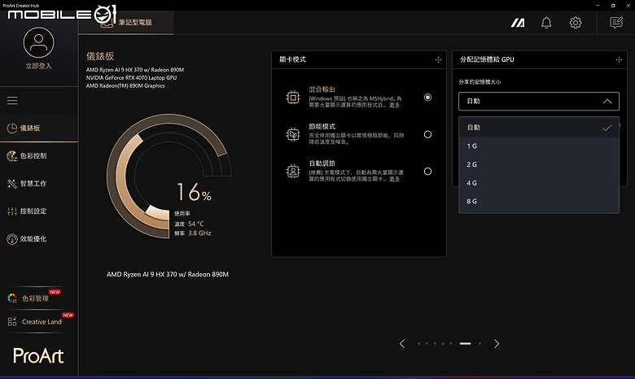This screenshot has height=379, width=635.
Task: Click the ASUS slash logo icon
Action: tap(518, 23)
